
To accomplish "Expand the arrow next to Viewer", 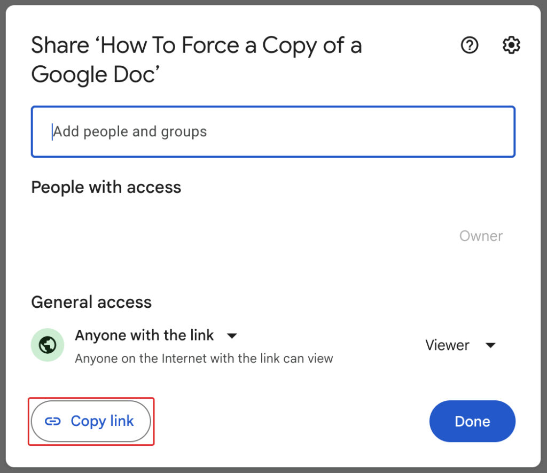I will pyautogui.click(x=490, y=345).
